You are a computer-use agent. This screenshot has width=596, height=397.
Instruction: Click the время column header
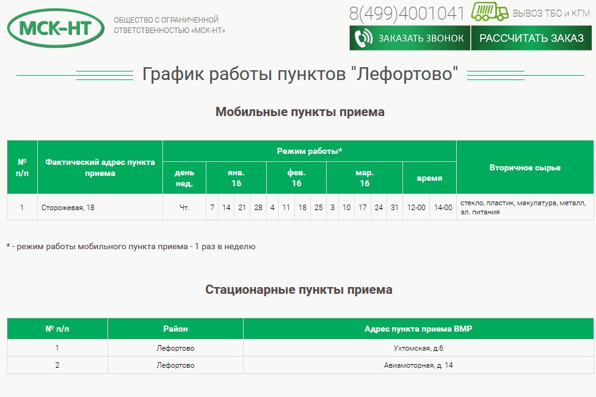[429, 178]
